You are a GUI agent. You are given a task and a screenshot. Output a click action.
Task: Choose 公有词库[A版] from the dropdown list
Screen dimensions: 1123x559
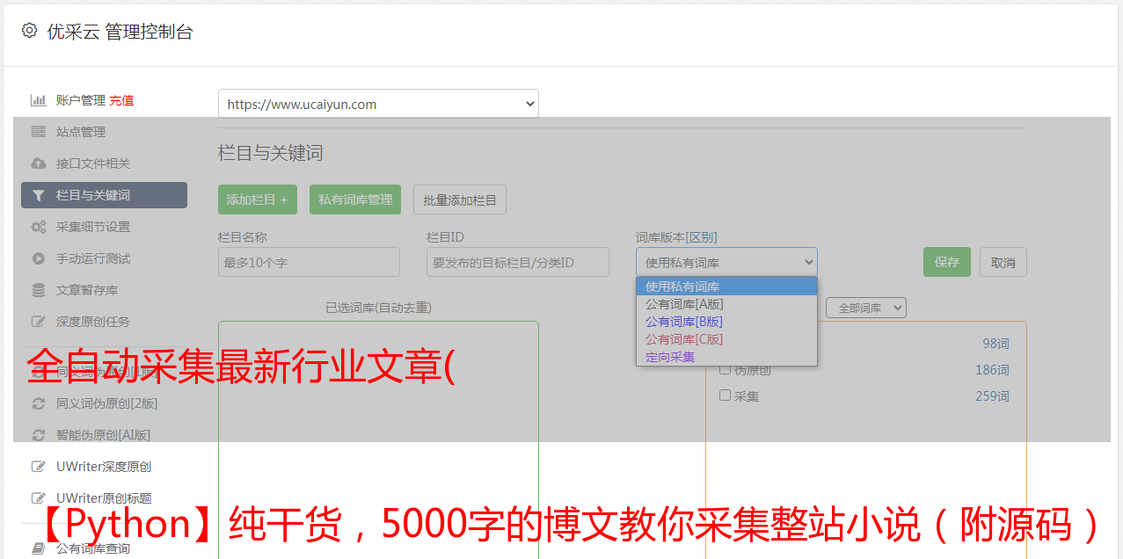point(726,304)
